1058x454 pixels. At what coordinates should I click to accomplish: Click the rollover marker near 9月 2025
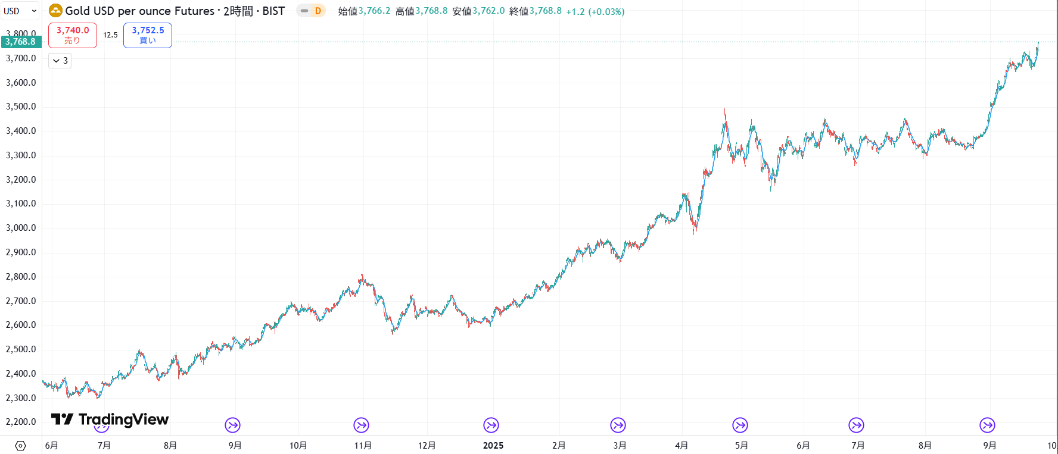point(987,425)
